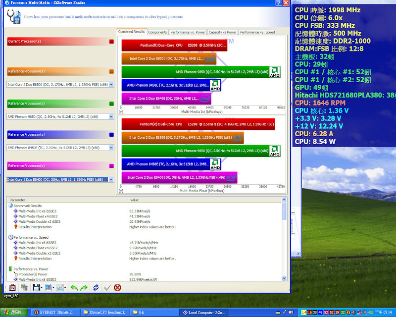
Task: Toggle the orange Reference Processor color box
Action: (111, 71)
